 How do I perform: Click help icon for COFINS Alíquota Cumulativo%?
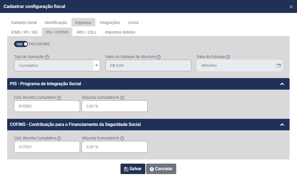[122, 138]
